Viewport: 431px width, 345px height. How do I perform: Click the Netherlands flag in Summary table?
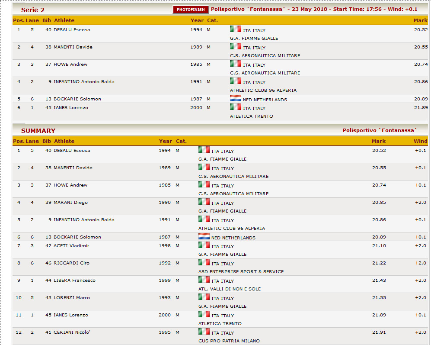204,236
